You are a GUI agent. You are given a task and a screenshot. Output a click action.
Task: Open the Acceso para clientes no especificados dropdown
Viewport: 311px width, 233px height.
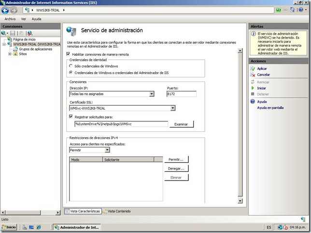pos(107,150)
